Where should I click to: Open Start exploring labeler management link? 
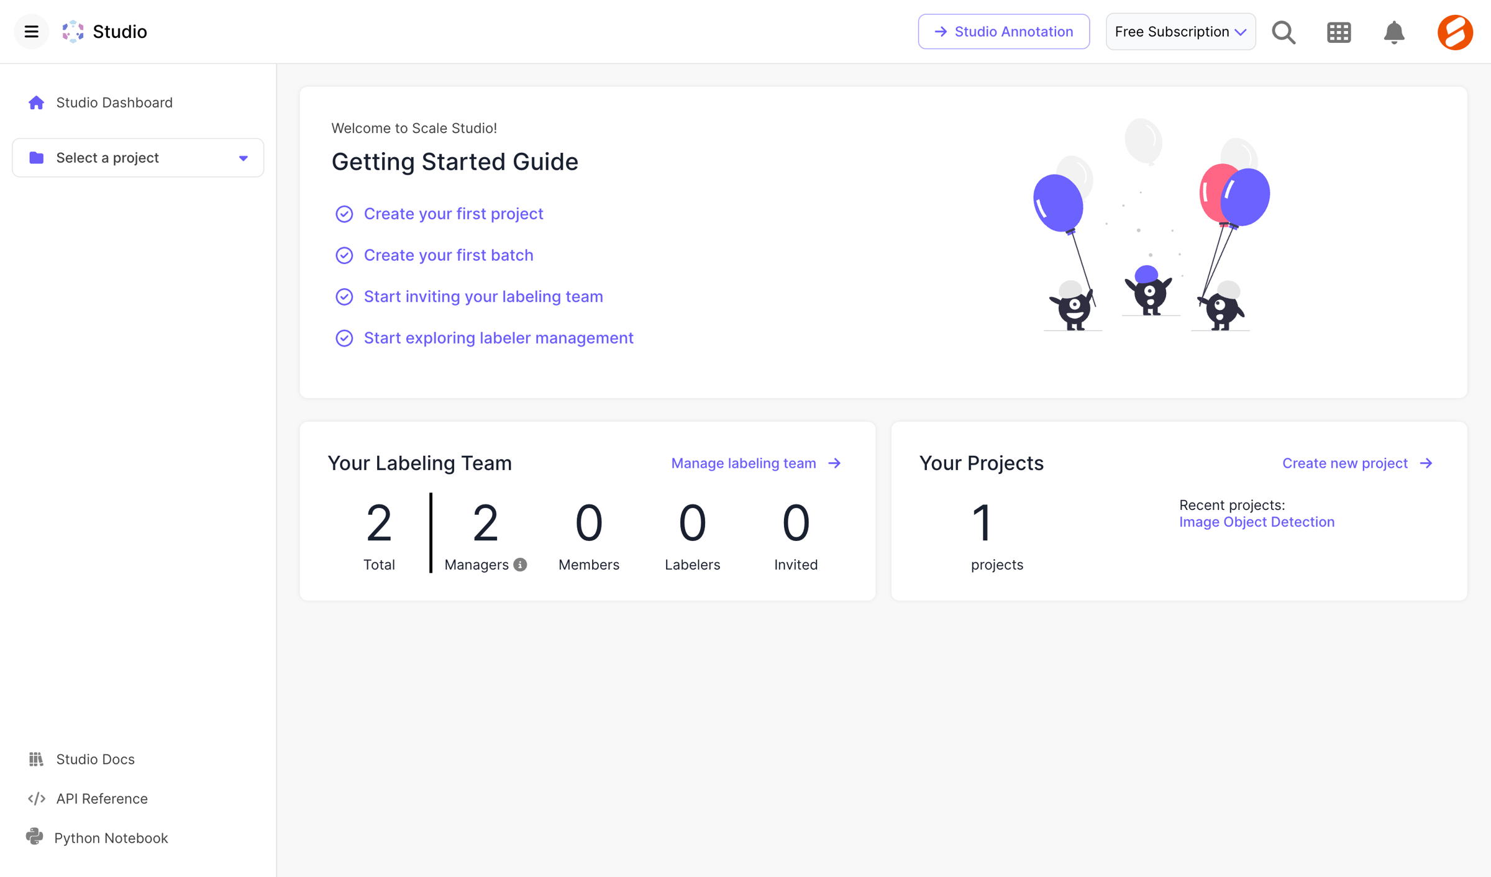[499, 338]
